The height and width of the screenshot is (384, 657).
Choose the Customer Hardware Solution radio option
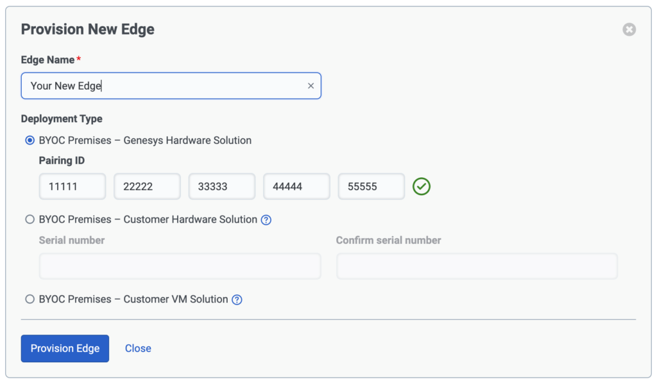click(30, 220)
